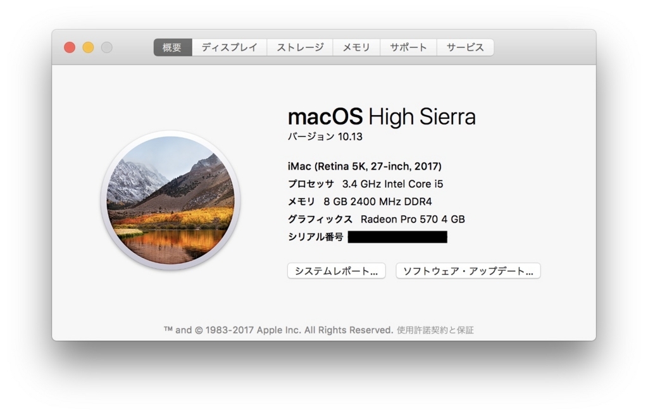The height and width of the screenshot is (415, 648).
Task: Click the システムレポート button
Action: coord(336,271)
